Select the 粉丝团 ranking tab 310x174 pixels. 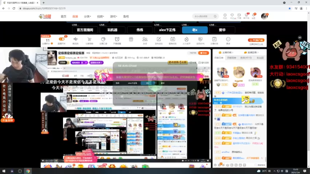[260, 58]
